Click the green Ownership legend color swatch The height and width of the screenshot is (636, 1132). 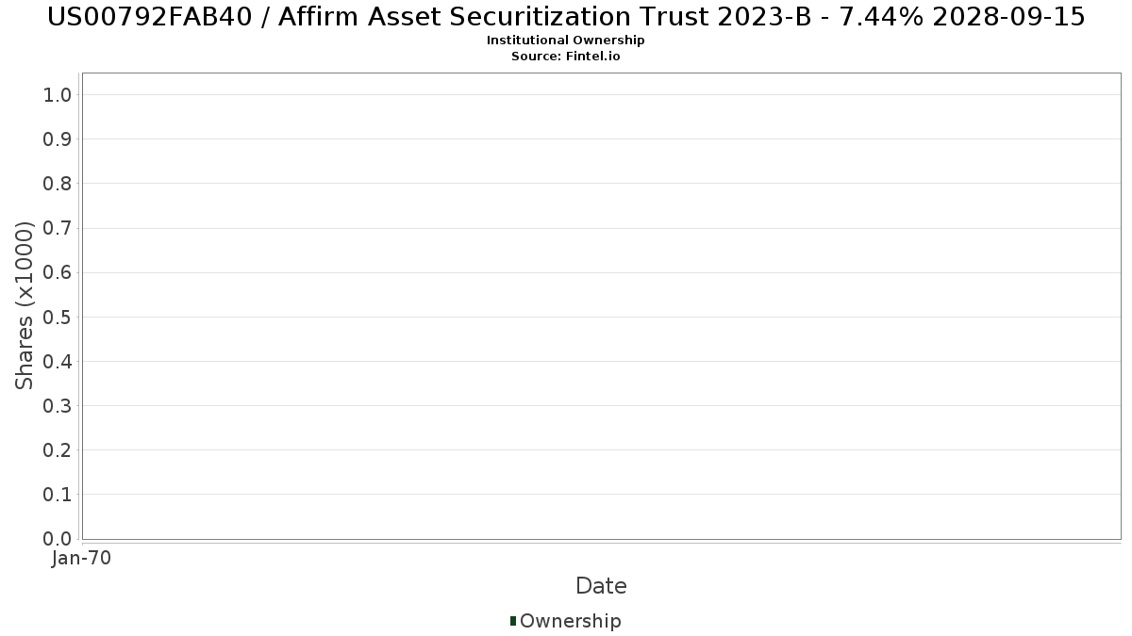point(513,620)
